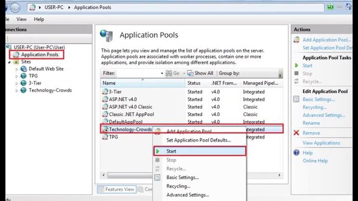The image size is (358, 201).
Task: Click the ASP.NET v4.0 Classic pool icon
Action: (105, 107)
